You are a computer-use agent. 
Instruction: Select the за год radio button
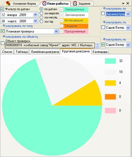41,21
